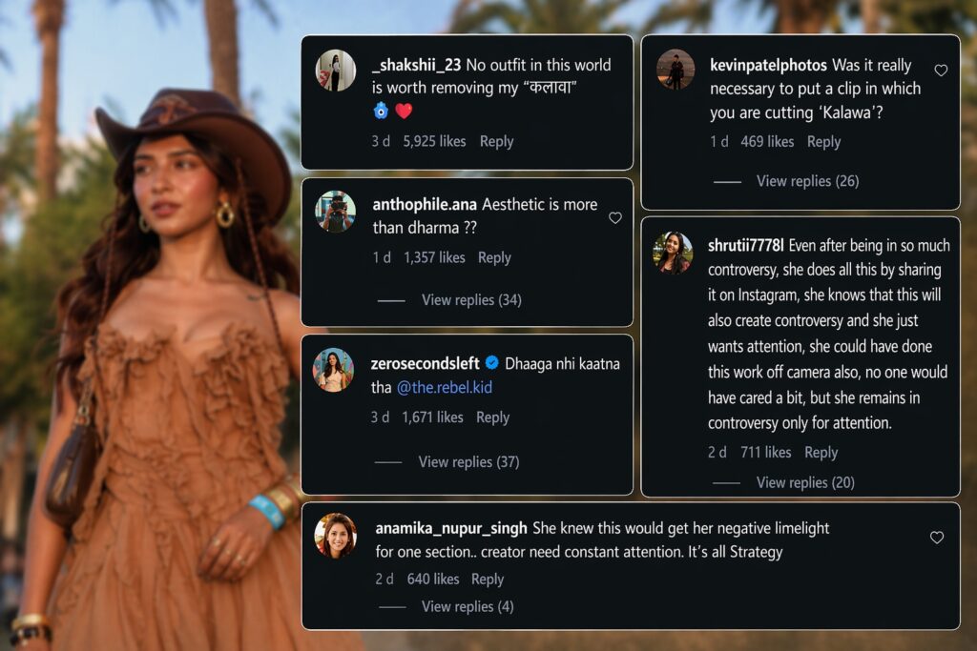Open anthophile.ana's profile avatar
This screenshot has height=651, width=977.
(335, 211)
